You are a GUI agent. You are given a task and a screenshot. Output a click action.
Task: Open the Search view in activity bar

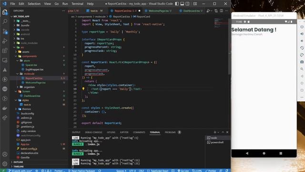coord(5,21)
